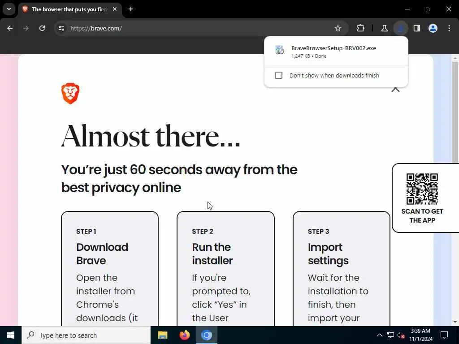This screenshot has height=344, width=459.
Task: Open the notification center icon
Action: 444,335
